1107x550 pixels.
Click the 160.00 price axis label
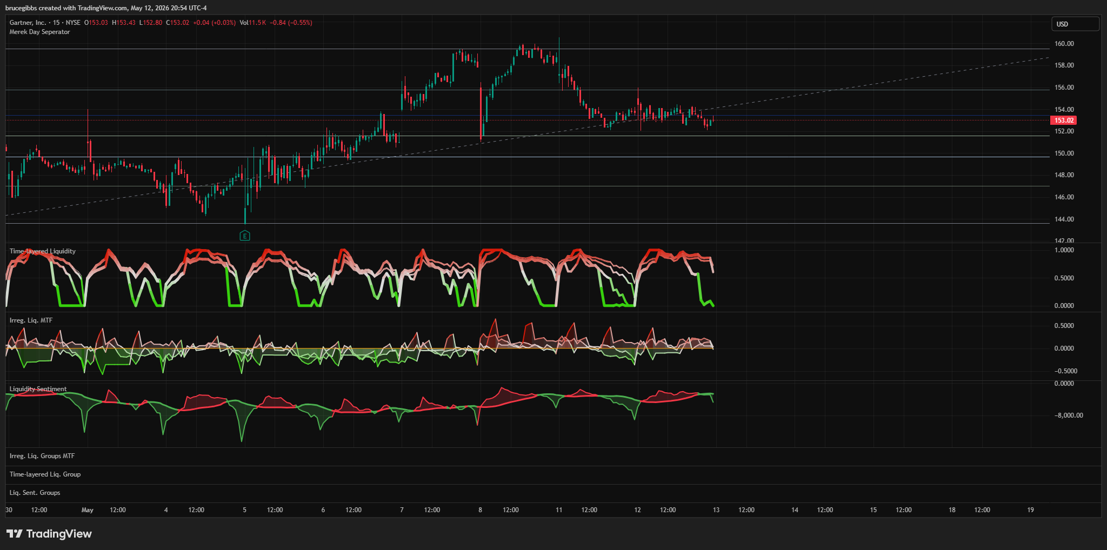tap(1064, 44)
